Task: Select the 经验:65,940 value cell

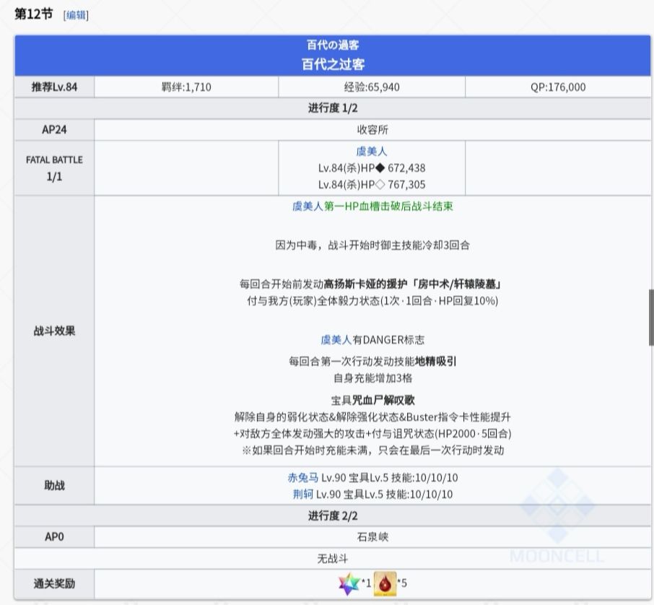Action: (x=372, y=87)
